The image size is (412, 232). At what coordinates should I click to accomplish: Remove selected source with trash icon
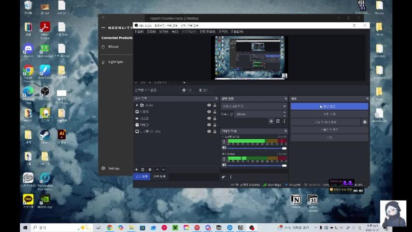(142, 170)
